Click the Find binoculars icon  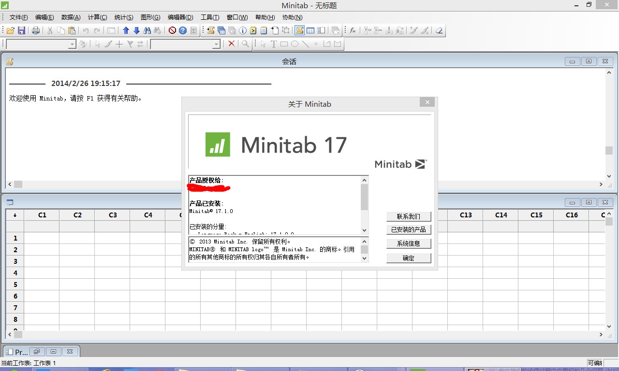coord(147,30)
